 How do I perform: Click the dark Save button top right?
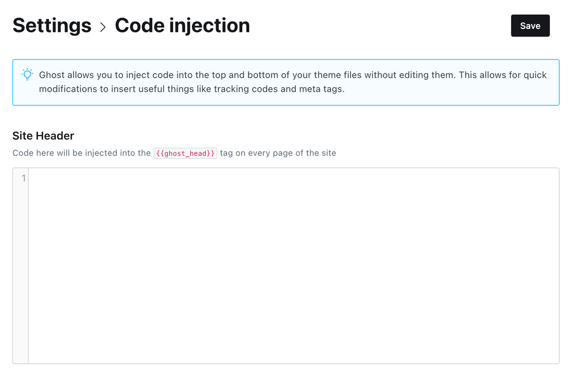[x=530, y=26]
